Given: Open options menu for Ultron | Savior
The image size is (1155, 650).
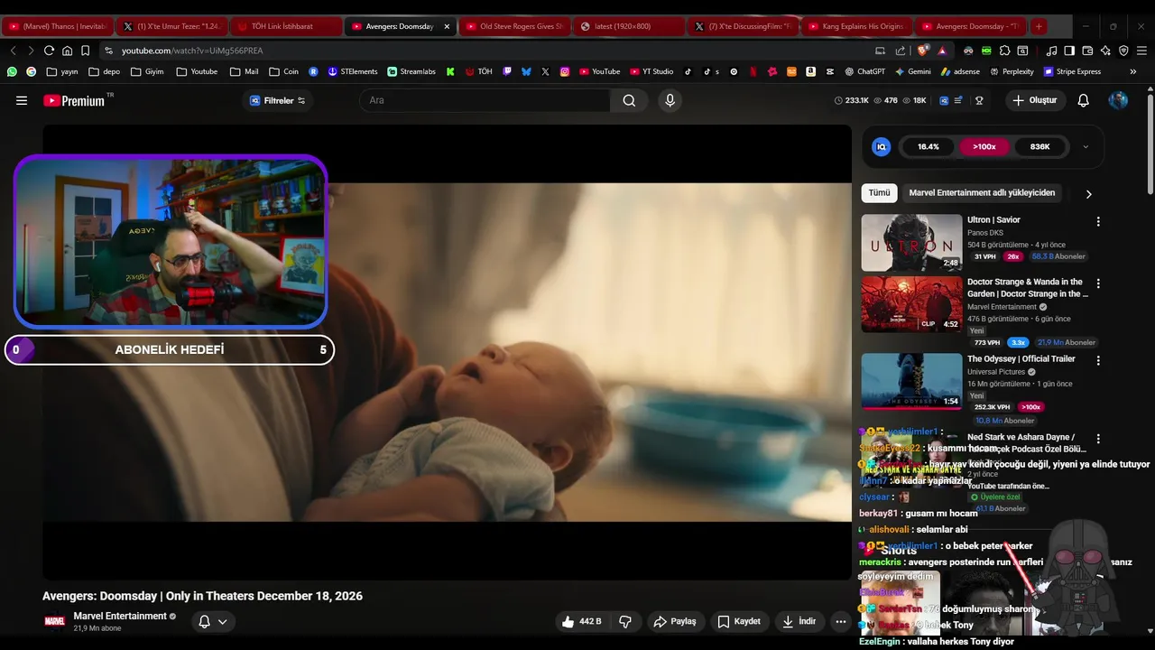Looking at the screenshot, I should (x=1098, y=221).
